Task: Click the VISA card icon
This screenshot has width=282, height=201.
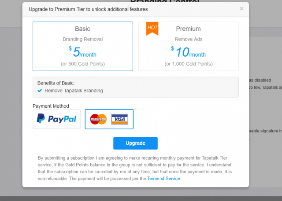Action: click(x=119, y=119)
